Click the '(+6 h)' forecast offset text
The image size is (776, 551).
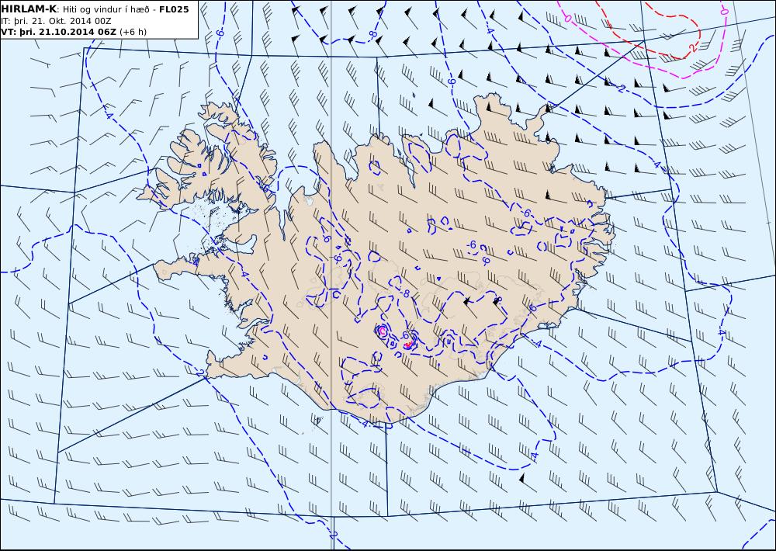point(133,32)
